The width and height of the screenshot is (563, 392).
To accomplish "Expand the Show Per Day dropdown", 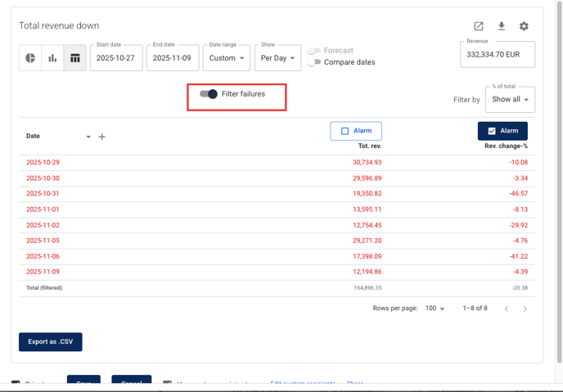I will (278, 58).
